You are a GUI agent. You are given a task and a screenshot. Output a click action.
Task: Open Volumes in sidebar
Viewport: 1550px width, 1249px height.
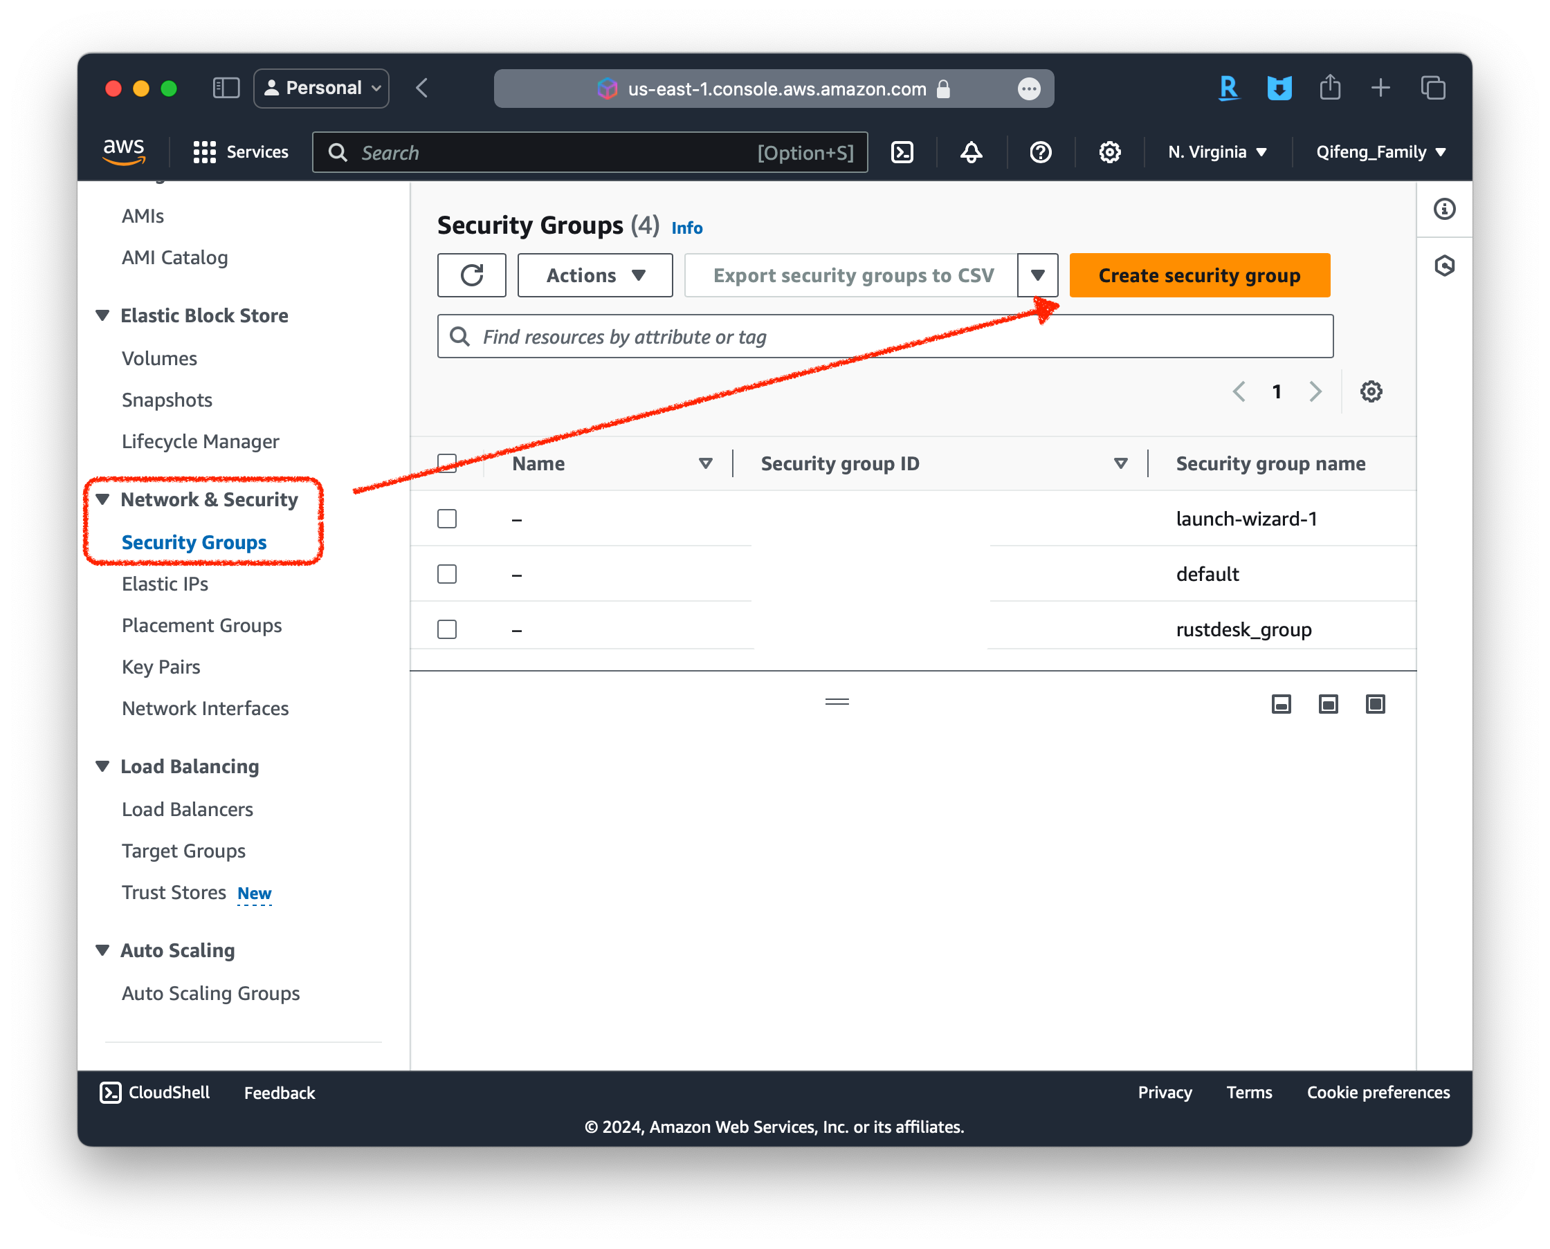[159, 358]
